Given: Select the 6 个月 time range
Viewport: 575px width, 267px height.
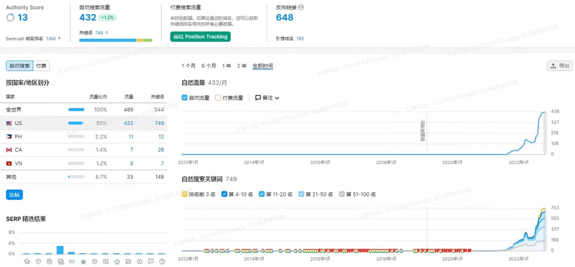Looking at the screenshot, I should (x=209, y=66).
